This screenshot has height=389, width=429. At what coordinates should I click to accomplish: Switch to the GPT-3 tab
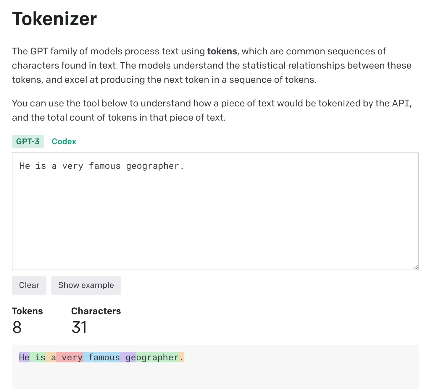point(28,142)
